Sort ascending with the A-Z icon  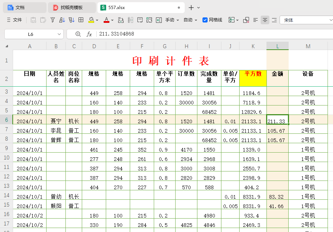tap(62, 20)
